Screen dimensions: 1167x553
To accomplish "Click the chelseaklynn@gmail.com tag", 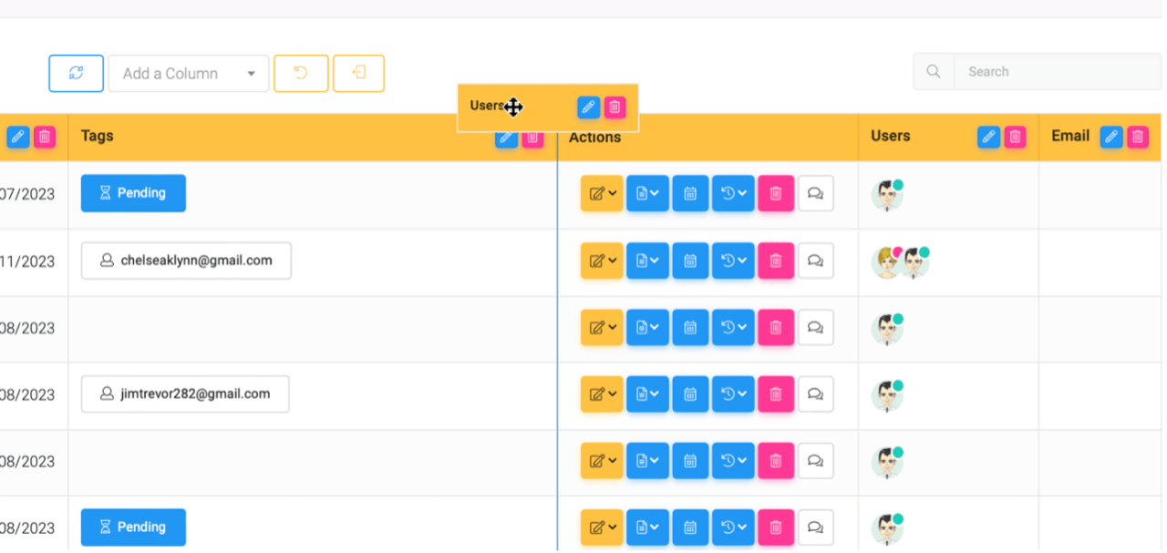I will (186, 261).
